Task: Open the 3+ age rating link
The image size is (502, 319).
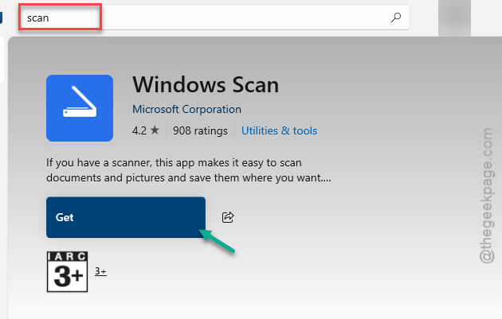Action: click(100, 271)
